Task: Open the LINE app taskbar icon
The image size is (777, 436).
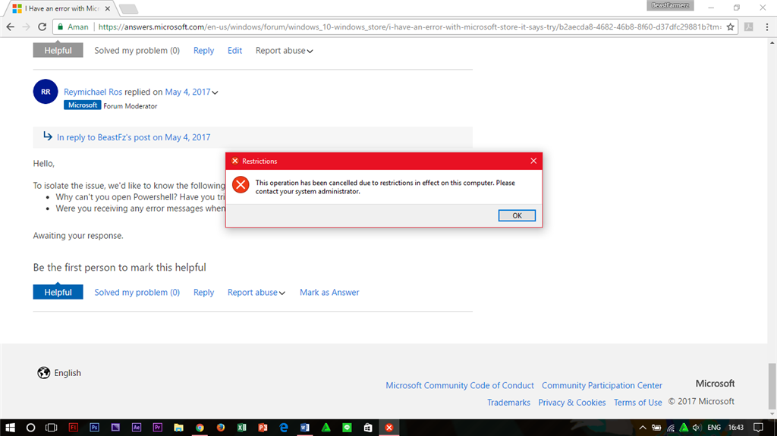Action: [347, 428]
